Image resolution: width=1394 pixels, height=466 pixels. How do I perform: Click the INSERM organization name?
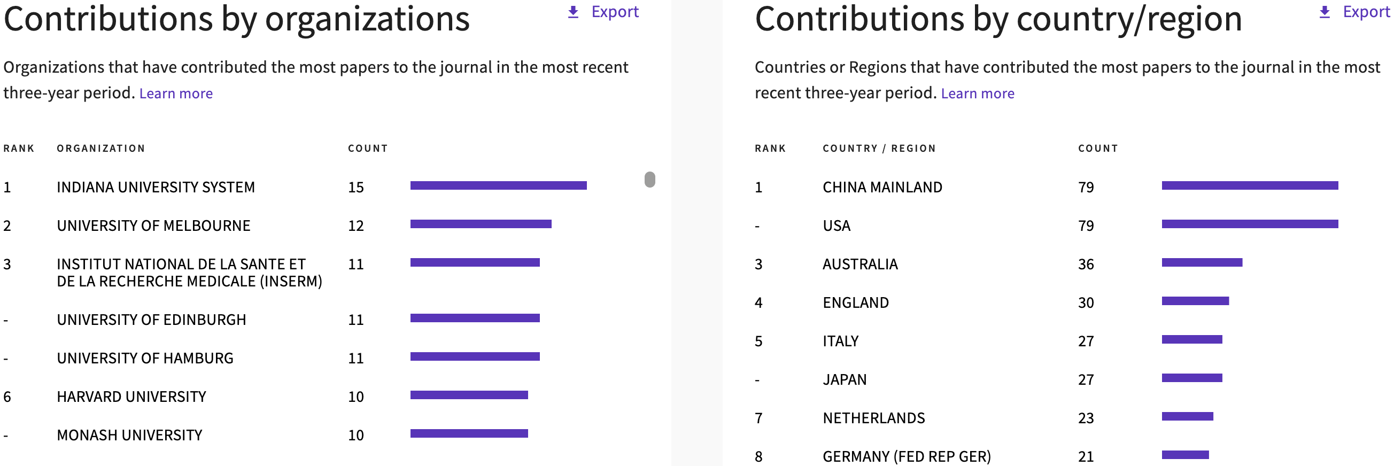189,273
